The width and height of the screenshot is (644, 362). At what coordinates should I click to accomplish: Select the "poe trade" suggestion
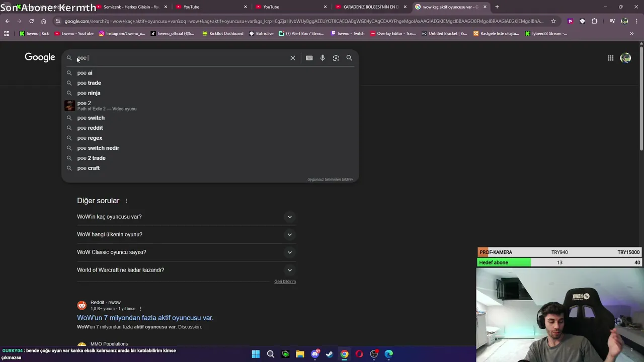pyautogui.click(x=210, y=83)
